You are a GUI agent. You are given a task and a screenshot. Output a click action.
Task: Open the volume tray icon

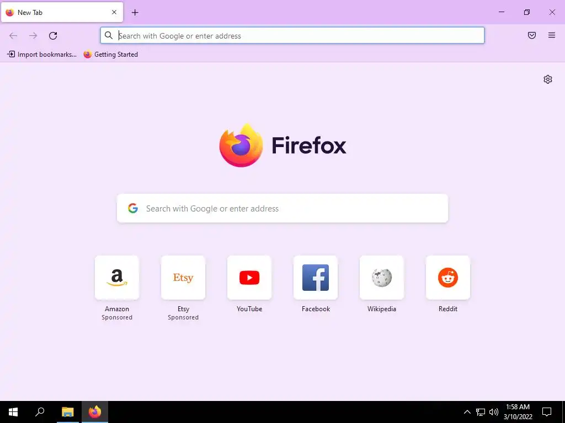click(494, 412)
